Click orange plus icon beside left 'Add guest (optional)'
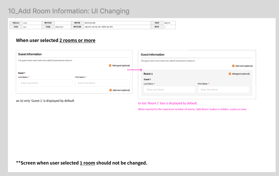Screen dimensions: 279x176 [x=110, y=66]
